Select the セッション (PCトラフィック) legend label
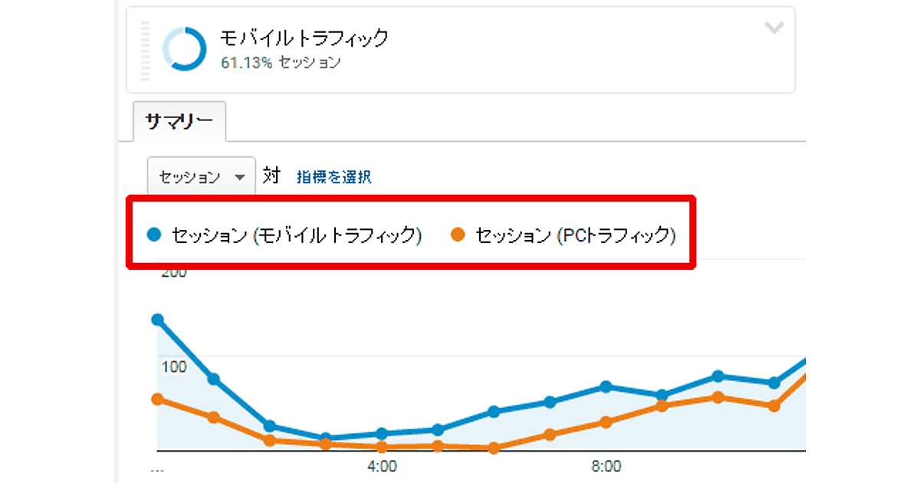 click(576, 235)
